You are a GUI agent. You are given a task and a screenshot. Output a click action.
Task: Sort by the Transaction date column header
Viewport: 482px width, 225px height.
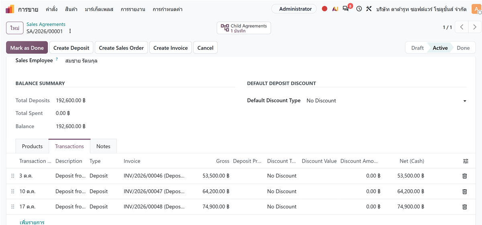[35, 161]
